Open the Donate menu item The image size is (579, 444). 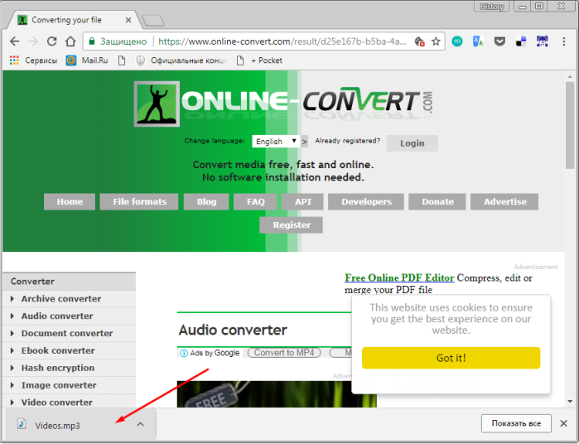[x=437, y=201]
